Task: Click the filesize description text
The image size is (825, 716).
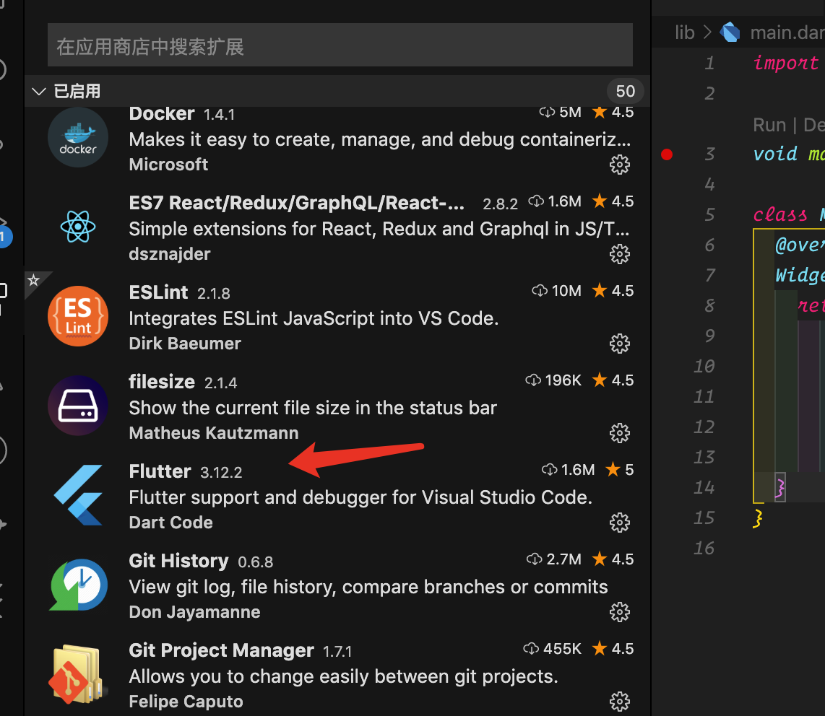Action: click(313, 408)
